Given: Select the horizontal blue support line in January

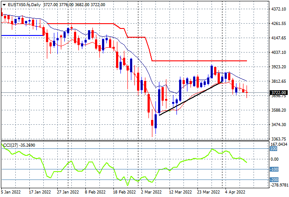Looking at the screenshot, I should (x=22, y=35).
